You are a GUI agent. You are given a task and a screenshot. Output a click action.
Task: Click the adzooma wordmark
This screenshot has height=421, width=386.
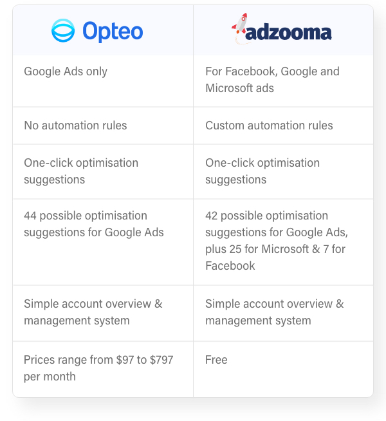click(x=288, y=33)
